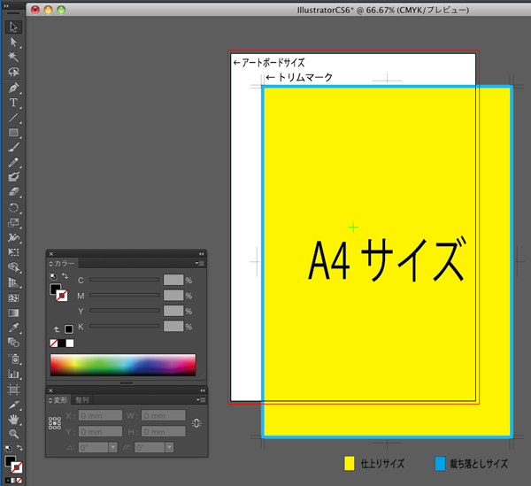Activate the Type tool
Viewport: 531px width, 486px height.
point(14,103)
